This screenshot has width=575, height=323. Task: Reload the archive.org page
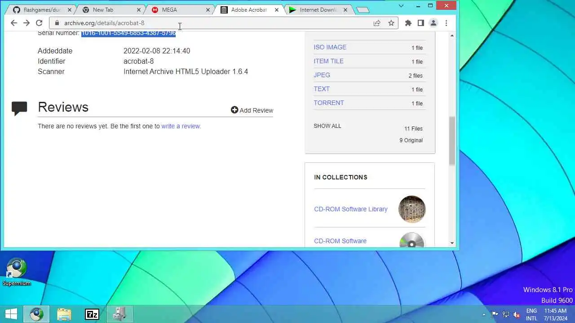[39, 23]
